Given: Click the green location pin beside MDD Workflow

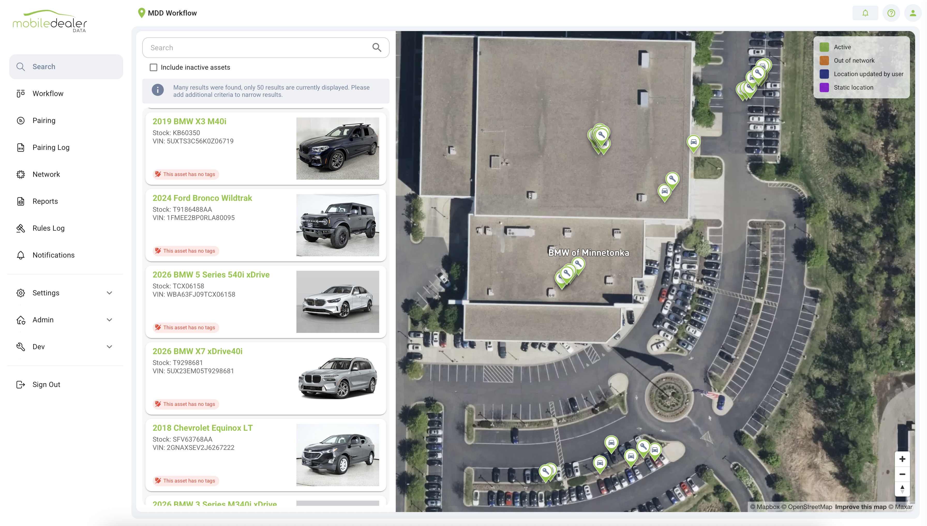Looking at the screenshot, I should coord(141,13).
